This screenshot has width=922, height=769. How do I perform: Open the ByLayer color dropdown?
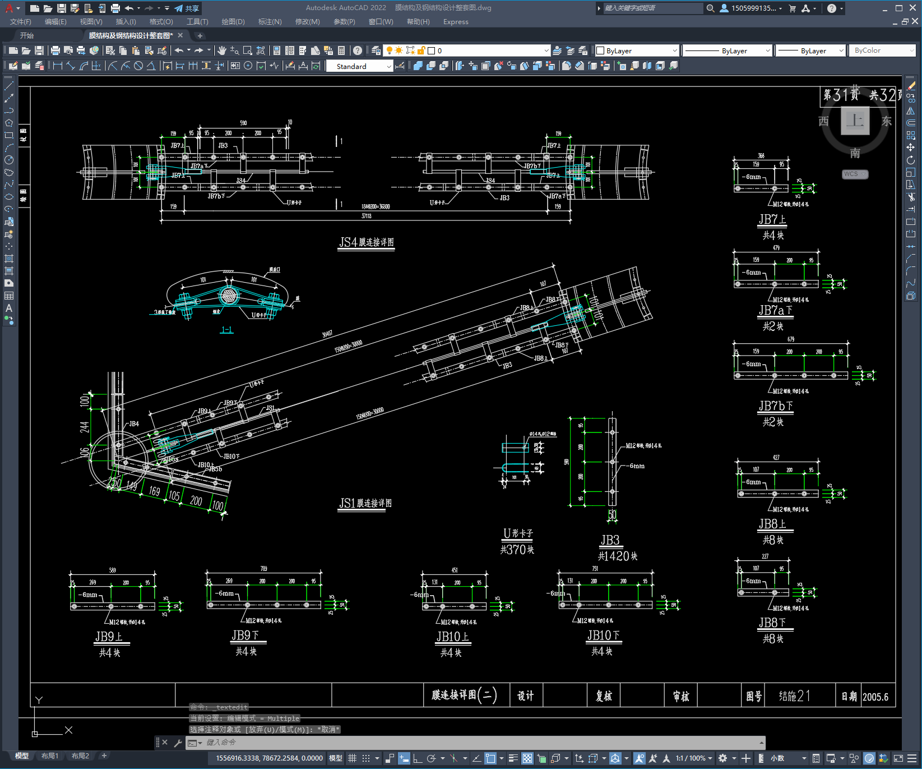tap(637, 50)
